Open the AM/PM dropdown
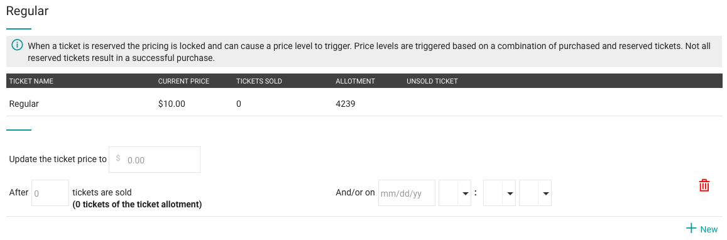Image resolution: width=727 pixels, height=240 pixels. point(535,193)
